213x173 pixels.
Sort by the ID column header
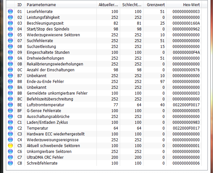(19, 5)
